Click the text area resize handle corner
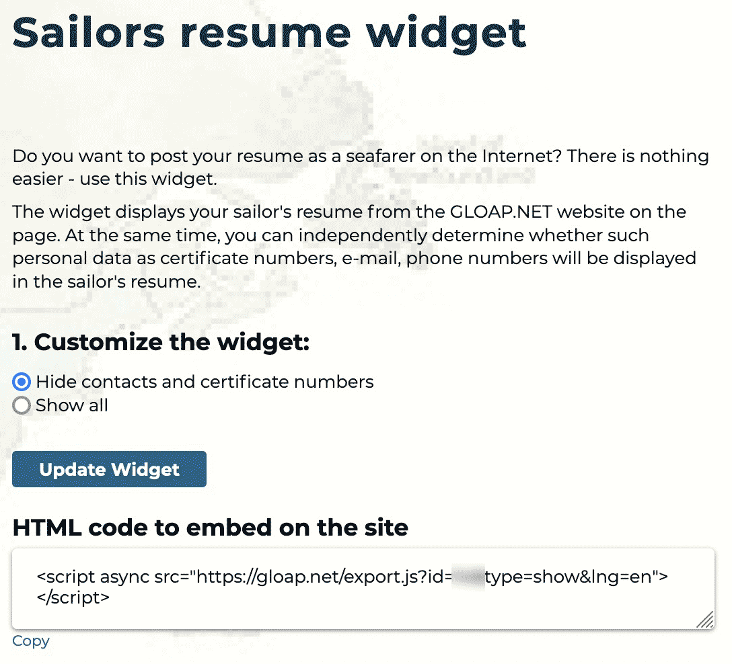732x664 pixels. [705, 620]
